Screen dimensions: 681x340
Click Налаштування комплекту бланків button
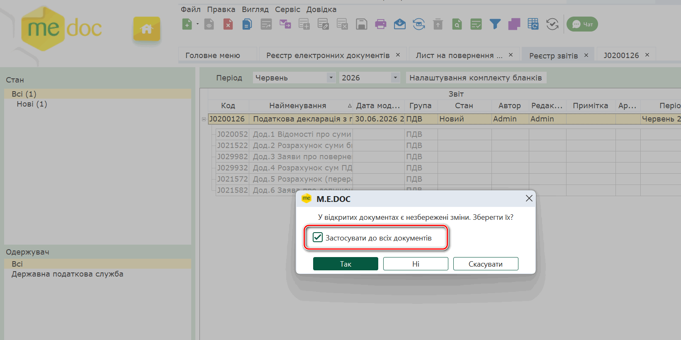(476, 78)
